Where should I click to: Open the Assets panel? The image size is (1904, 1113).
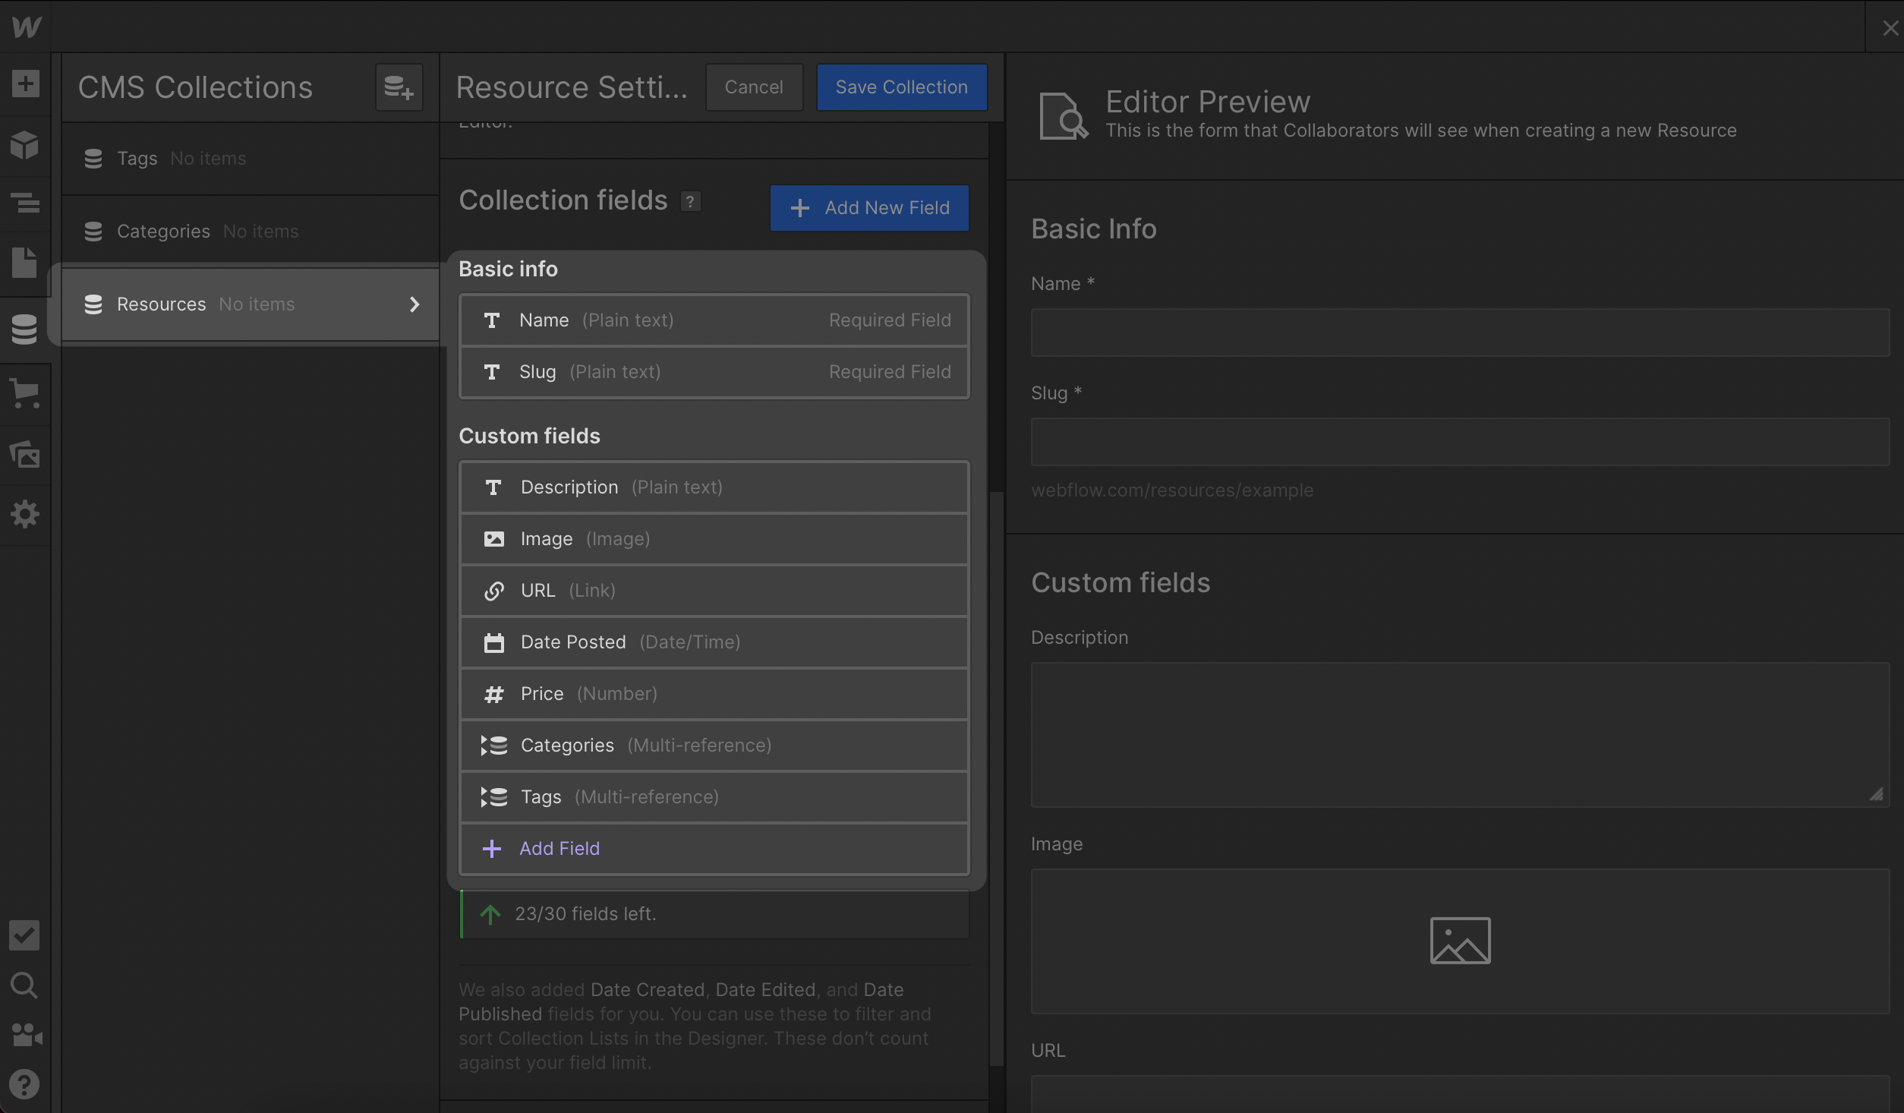click(25, 454)
